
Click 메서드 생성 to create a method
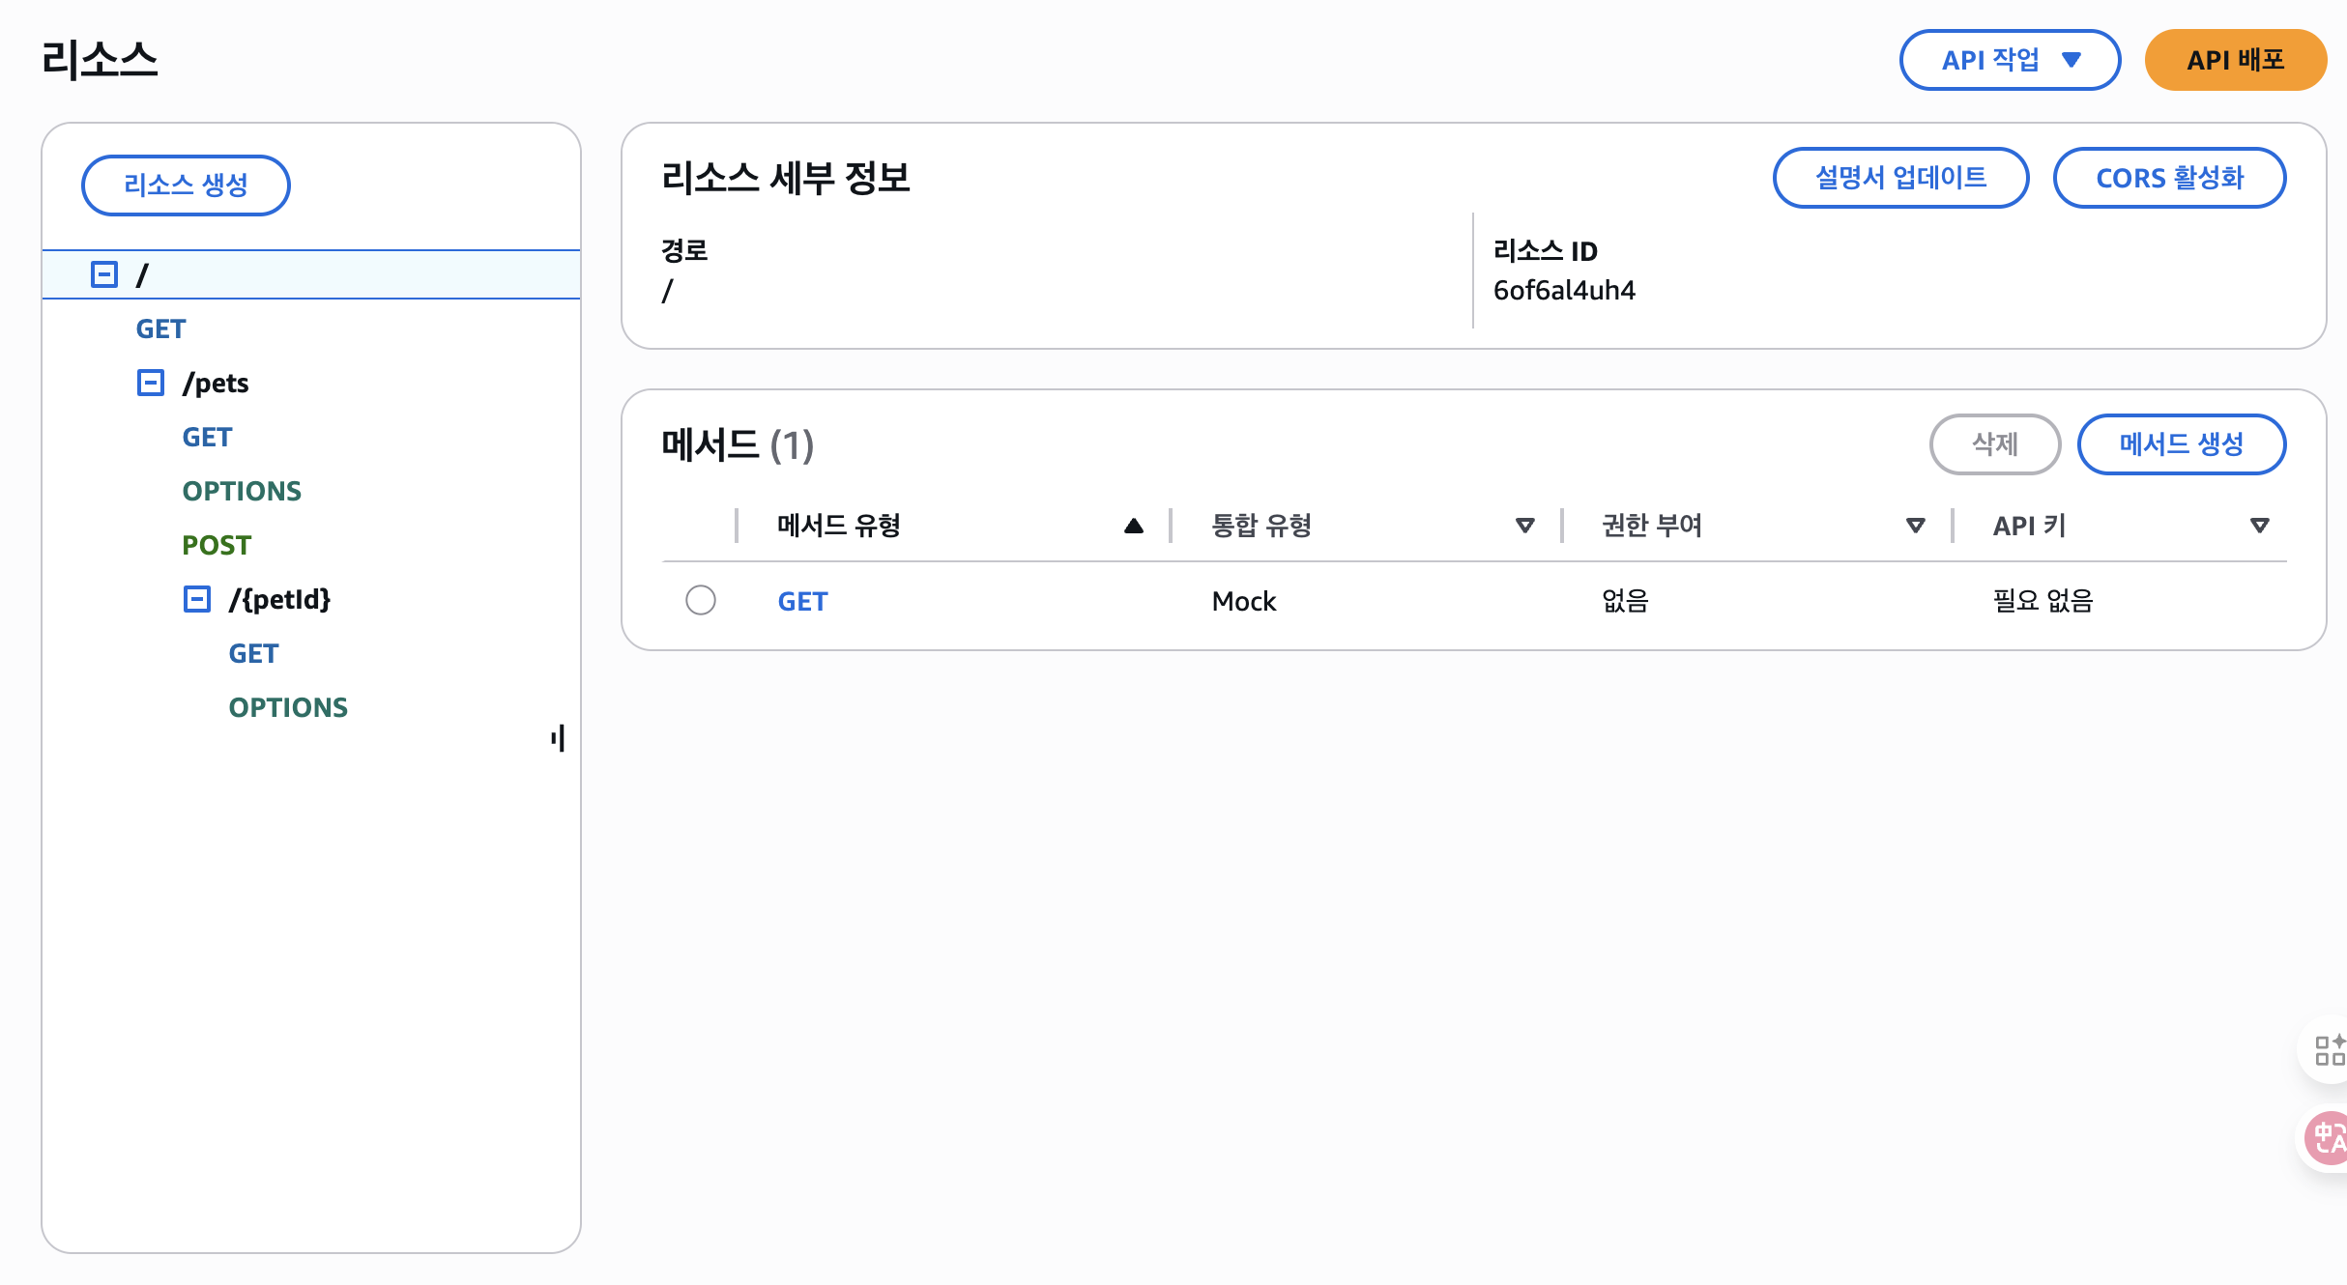[2181, 444]
